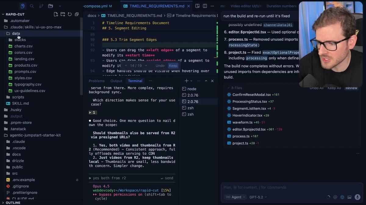Click the chat input field placeholder

255,187
